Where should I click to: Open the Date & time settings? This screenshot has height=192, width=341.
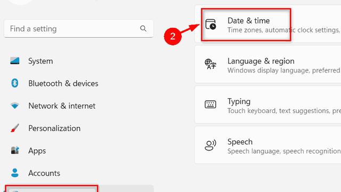(268, 24)
